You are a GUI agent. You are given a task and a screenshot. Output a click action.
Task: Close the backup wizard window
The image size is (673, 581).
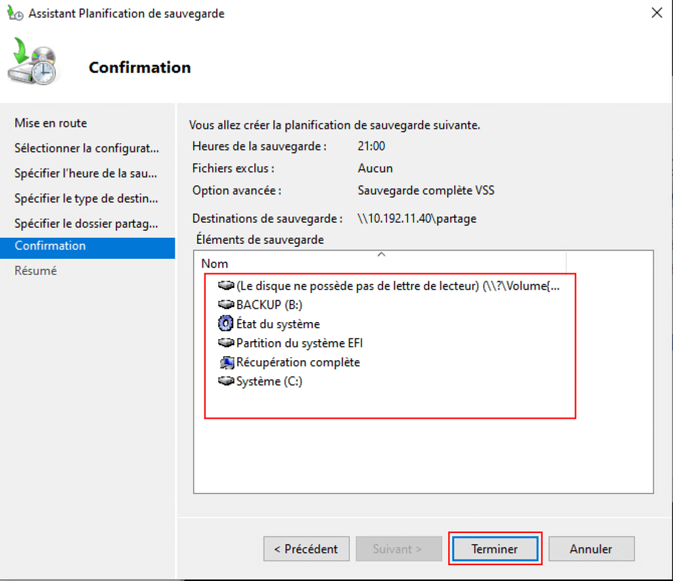656,13
